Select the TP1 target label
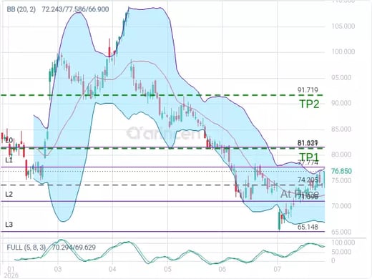This screenshot has height=279, width=372. click(309, 157)
